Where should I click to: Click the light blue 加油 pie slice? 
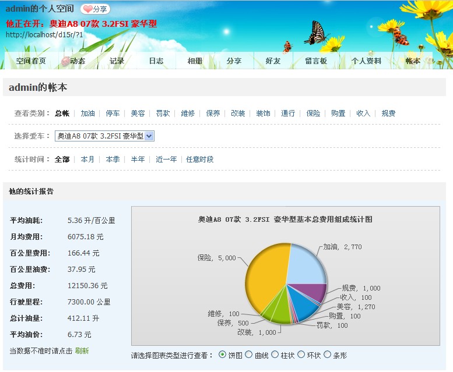click(x=306, y=265)
